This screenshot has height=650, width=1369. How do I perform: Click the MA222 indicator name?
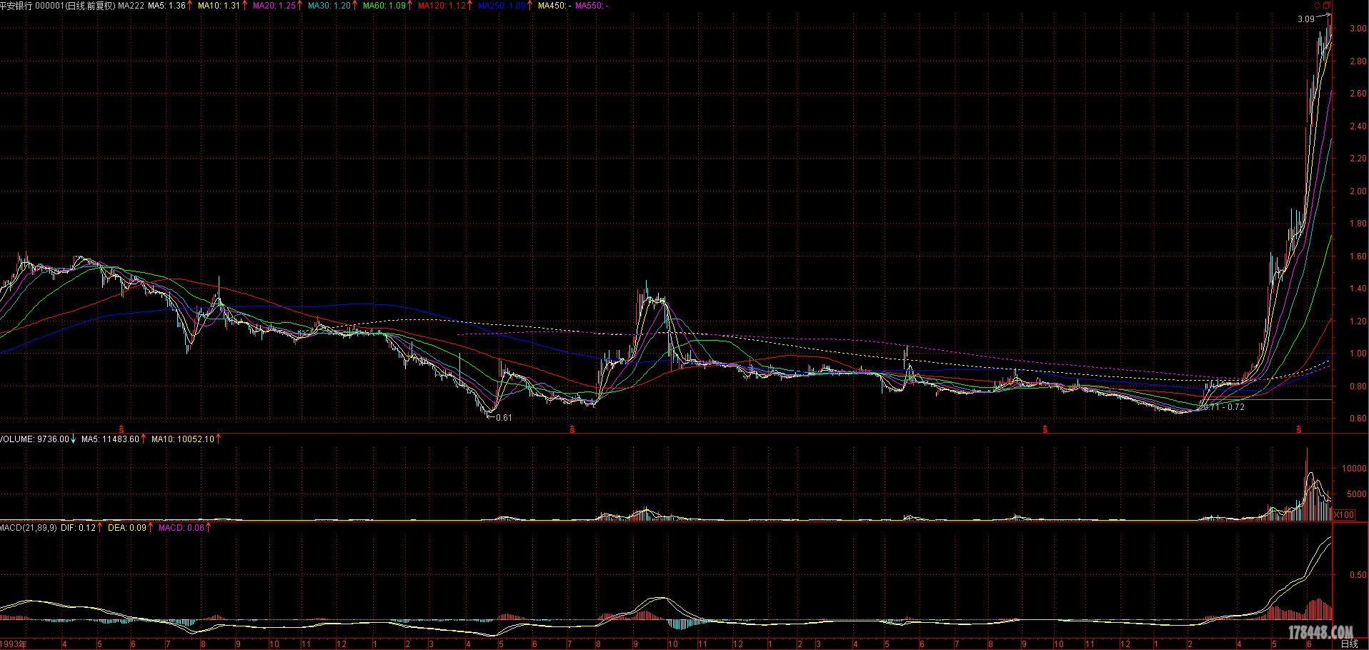pyautogui.click(x=131, y=5)
